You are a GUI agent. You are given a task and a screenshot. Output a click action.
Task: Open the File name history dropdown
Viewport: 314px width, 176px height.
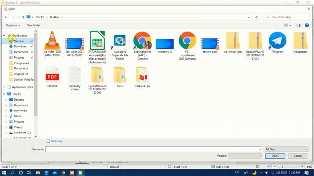[x=260, y=149]
